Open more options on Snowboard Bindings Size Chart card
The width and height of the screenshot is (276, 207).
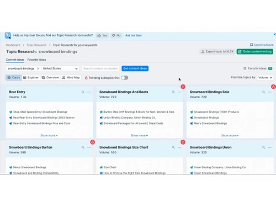[179, 147]
